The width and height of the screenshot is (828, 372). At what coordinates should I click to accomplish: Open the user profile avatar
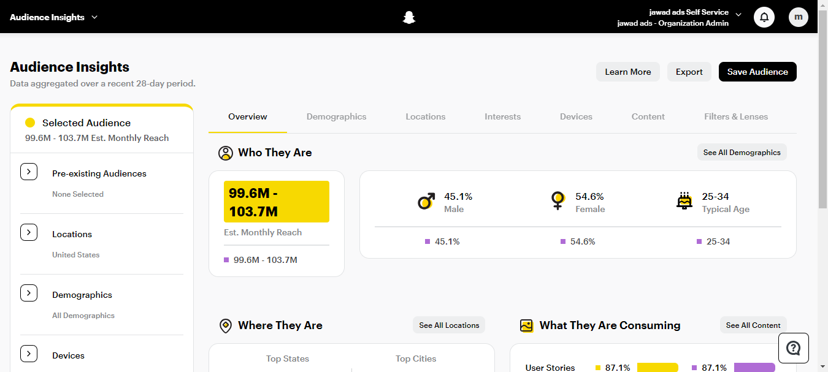798,17
